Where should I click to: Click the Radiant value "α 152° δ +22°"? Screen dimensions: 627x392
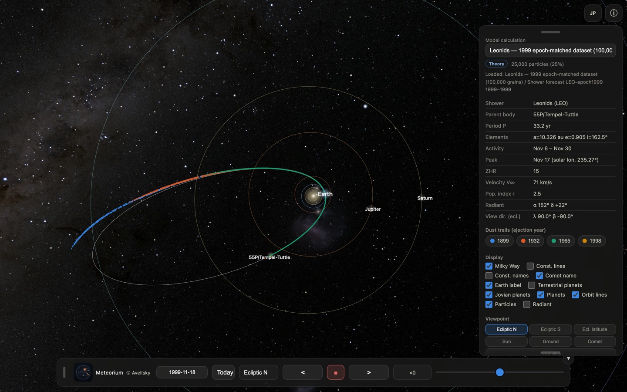click(x=550, y=205)
